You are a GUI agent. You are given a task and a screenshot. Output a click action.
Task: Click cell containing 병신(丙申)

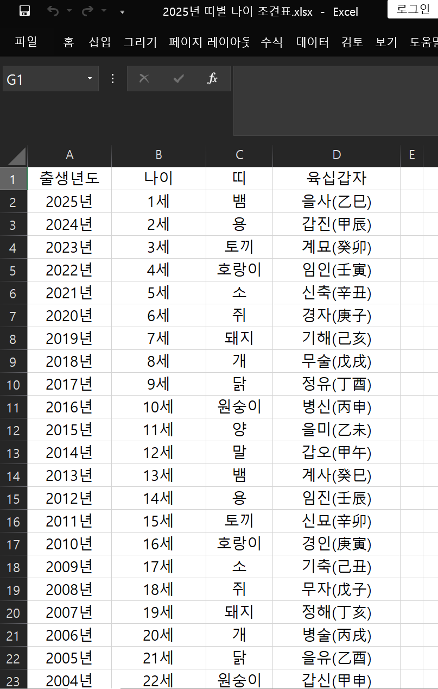337,407
